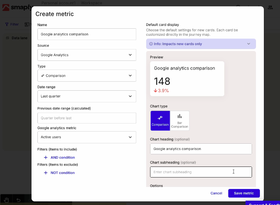Screen dimensions: 280x205
Task: Click the Filter funnel icon in background
Action: 7,24
